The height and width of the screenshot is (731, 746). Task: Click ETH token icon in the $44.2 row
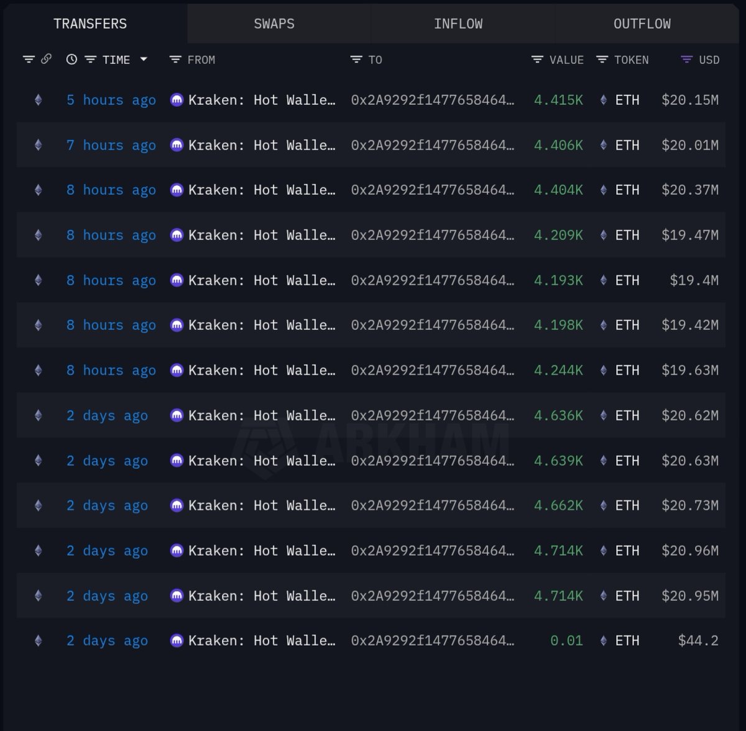click(603, 641)
